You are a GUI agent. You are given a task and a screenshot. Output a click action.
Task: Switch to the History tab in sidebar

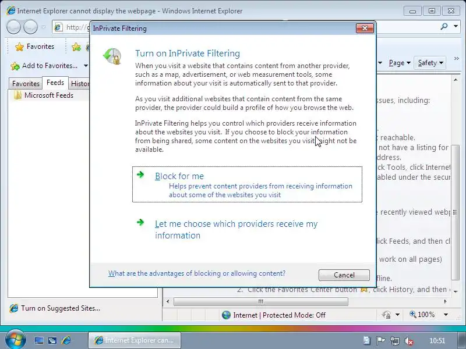click(79, 84)
